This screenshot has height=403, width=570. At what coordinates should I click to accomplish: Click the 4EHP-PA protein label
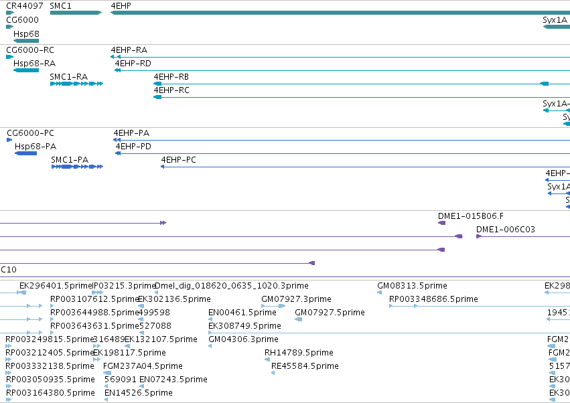[x=131, y=133]
